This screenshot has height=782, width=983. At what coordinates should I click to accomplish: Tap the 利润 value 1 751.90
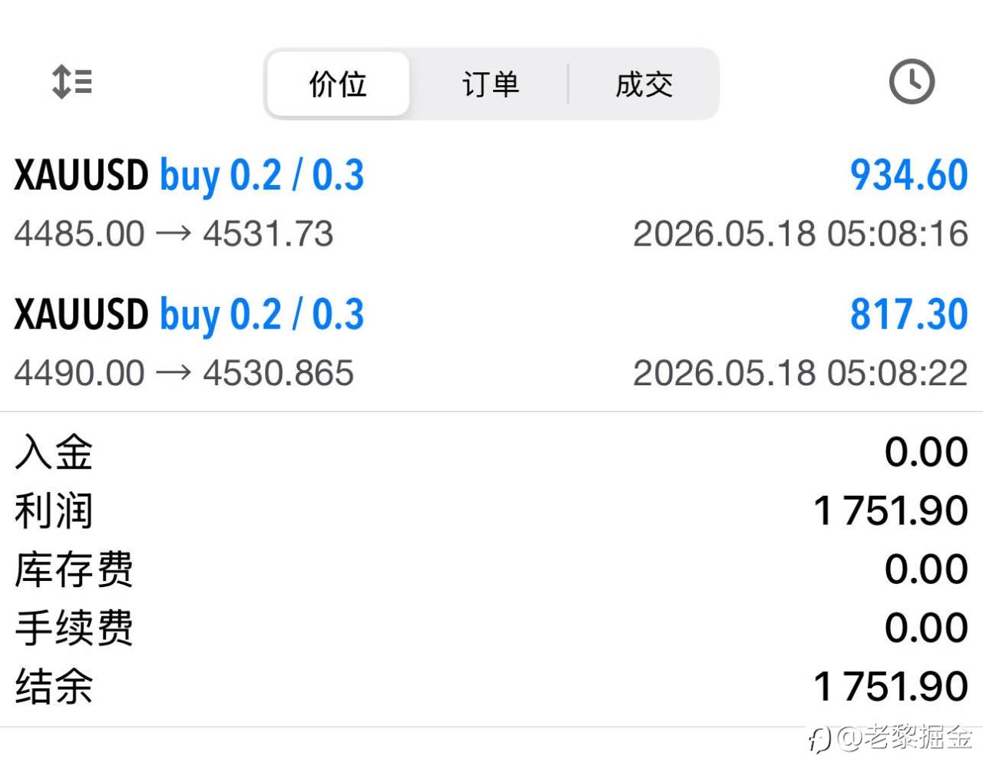(891, 511)
